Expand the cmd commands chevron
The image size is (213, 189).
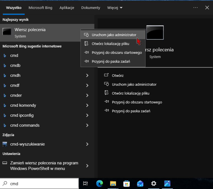pos(87,125)
